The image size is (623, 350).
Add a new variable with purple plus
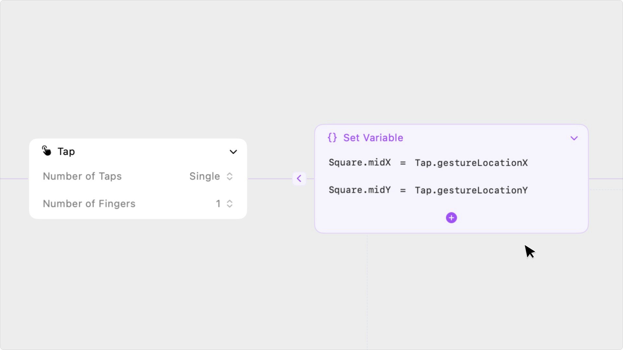[x=451, y=218]
